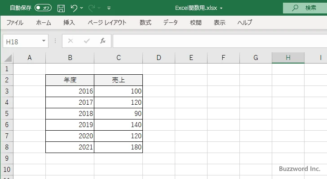Click the 2020 sales cell showing 120
Image resolution: width=327 pixels, height=179 pixels.
pyautogui.click(x=119, y=136)
